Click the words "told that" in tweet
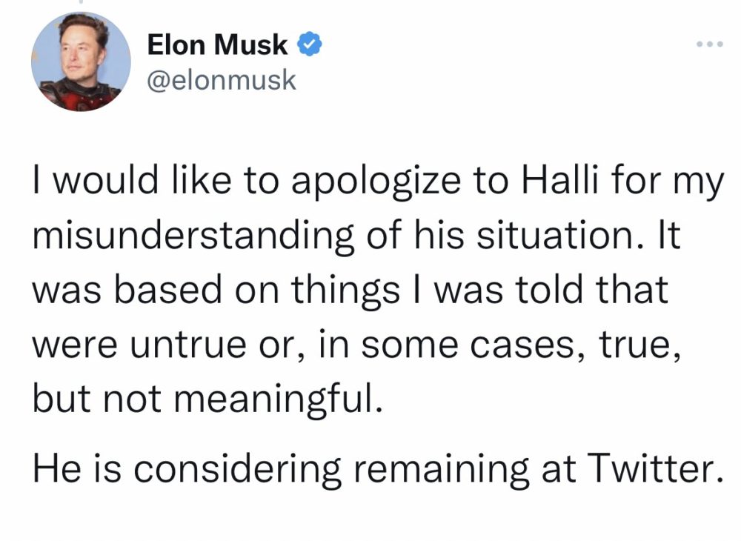The height and width of the screenshot is (541, 741). point(591,289)
